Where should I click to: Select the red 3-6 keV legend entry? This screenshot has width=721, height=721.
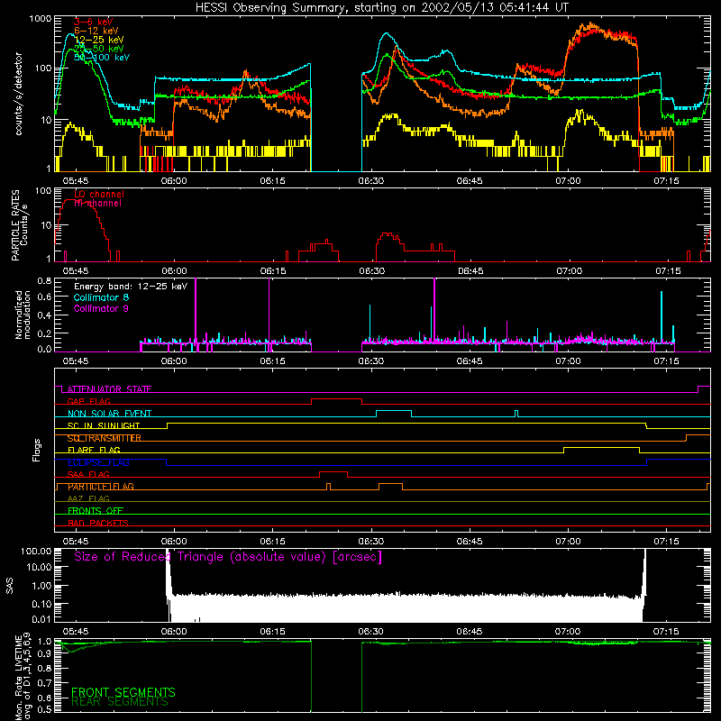pyautogui.click(x=94, y=22)
